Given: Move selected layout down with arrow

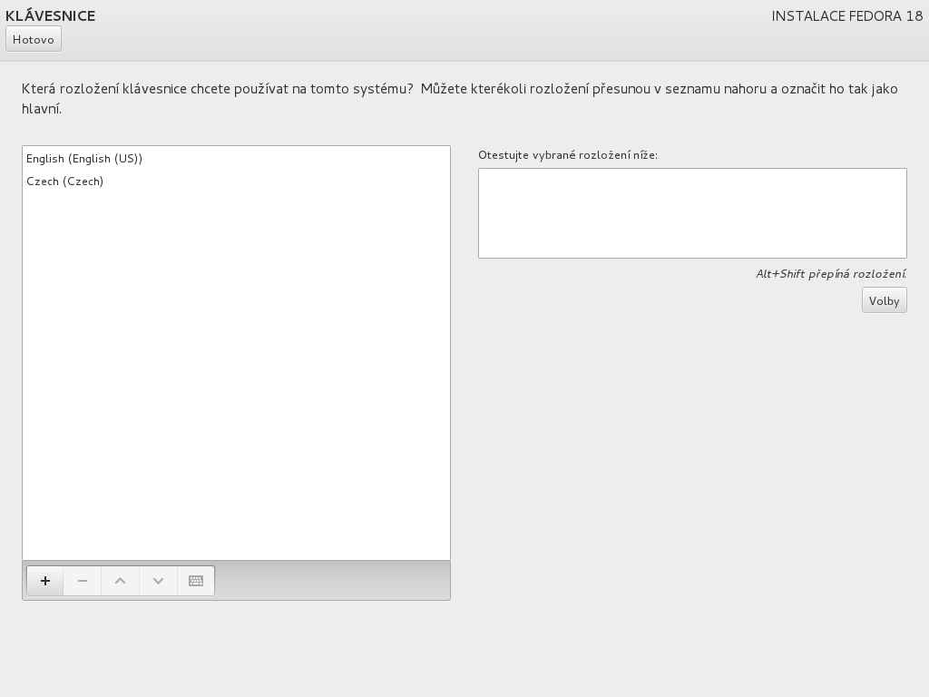Looking at the screenshot, I should 158,581.
